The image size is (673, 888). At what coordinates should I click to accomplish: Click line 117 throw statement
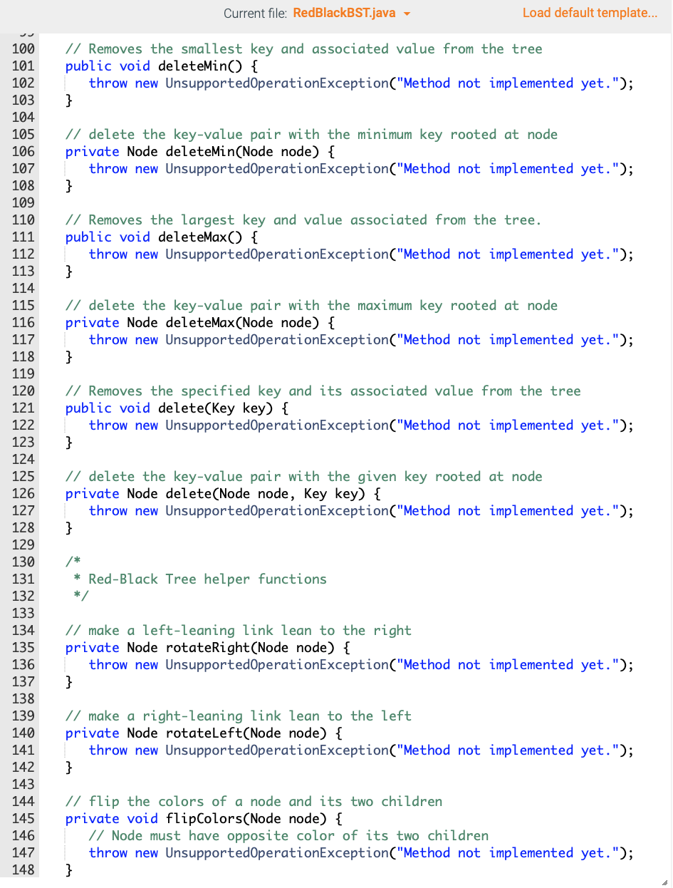click(x=362, y=340)
